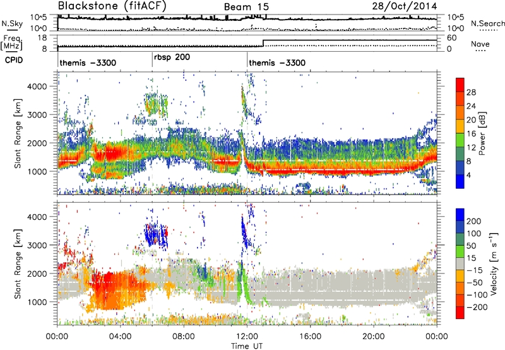
Task: Click the -200 tick on velocity colorbar
Action: 477,307
